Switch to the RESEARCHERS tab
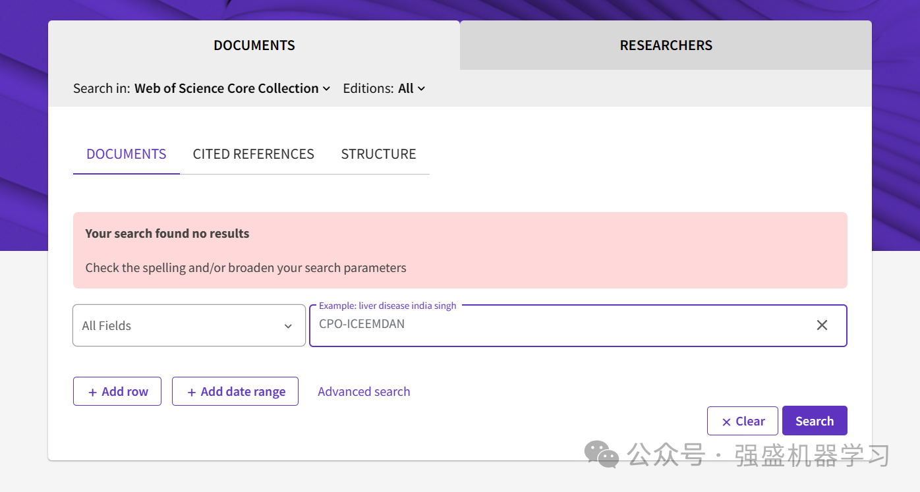This screenshot has width=920, height=492. coord(666,45)
